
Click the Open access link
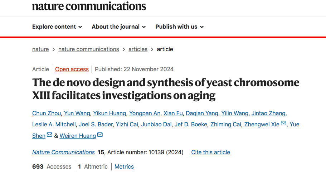click(x=72, y=69)
